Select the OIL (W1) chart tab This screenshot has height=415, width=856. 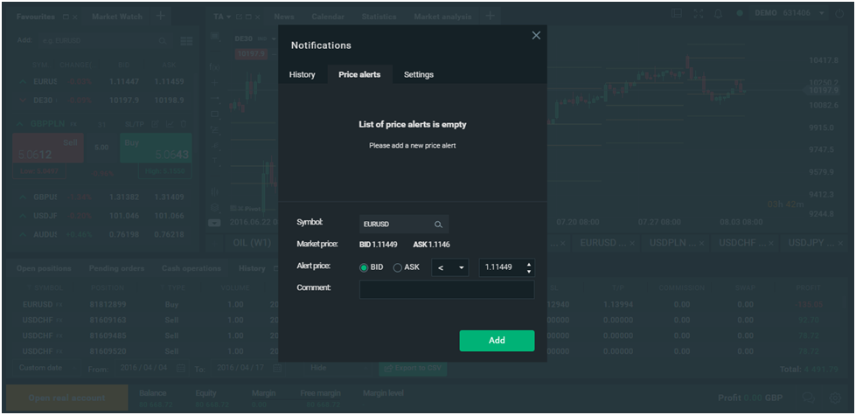click(x=252, y=243)
